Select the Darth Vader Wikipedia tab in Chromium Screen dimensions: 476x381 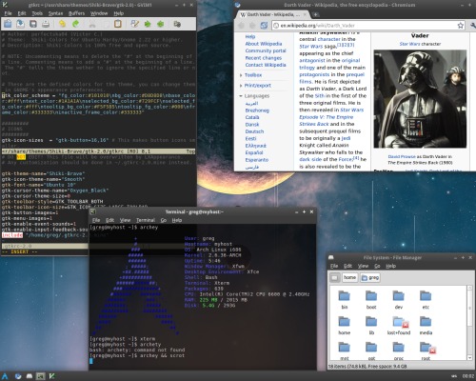273,14
